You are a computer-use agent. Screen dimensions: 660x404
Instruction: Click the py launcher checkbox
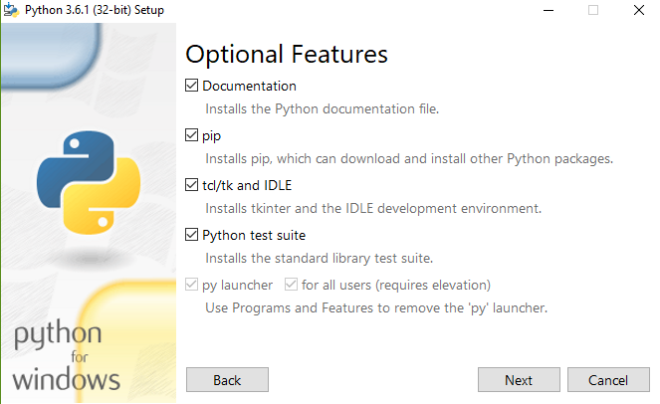[192, 286]
